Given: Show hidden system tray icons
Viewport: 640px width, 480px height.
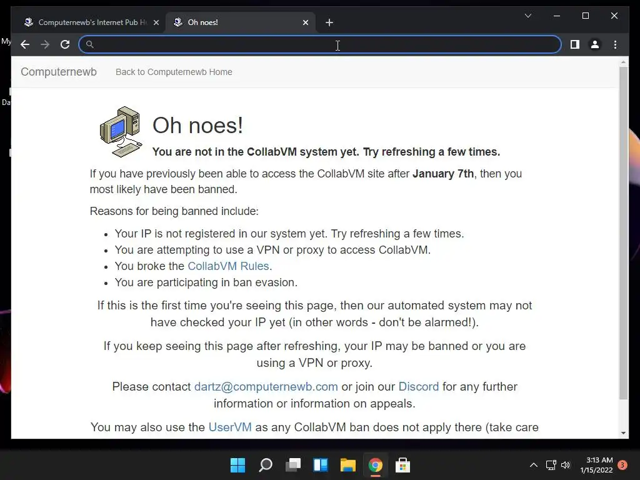Looking at the screenshot, I should 534,465.
